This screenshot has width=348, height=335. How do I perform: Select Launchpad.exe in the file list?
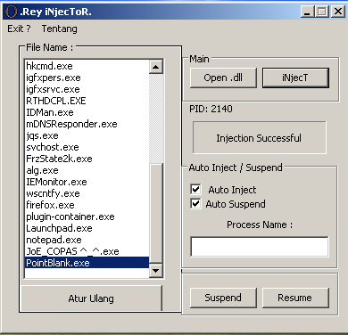[x=87, y=228]
